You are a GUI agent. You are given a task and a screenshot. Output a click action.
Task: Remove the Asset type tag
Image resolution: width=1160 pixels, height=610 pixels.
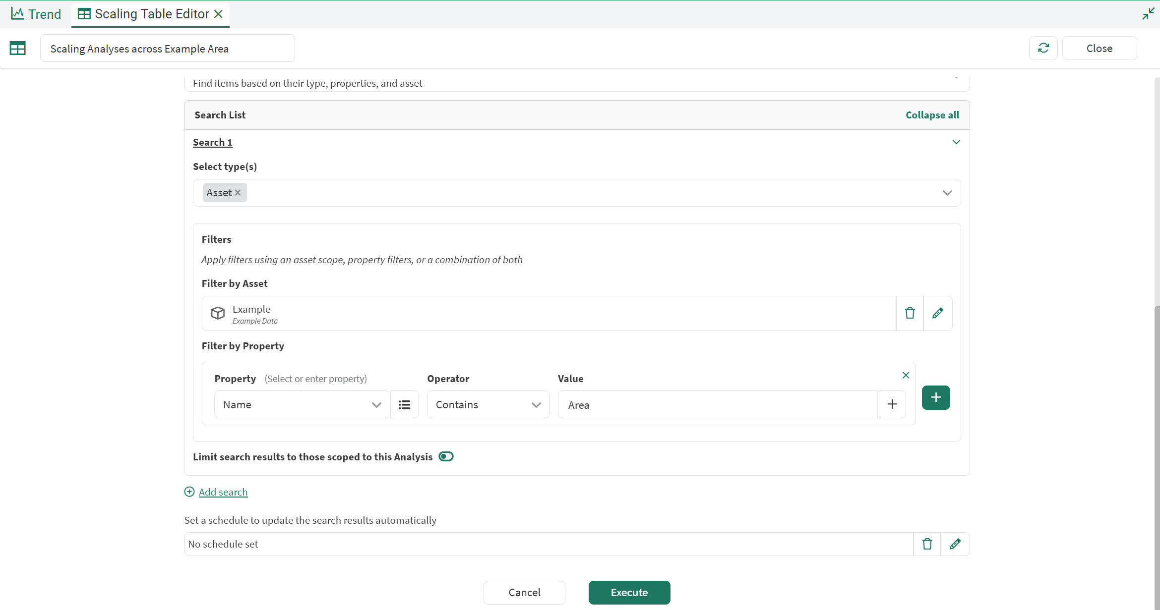[238, 193]
